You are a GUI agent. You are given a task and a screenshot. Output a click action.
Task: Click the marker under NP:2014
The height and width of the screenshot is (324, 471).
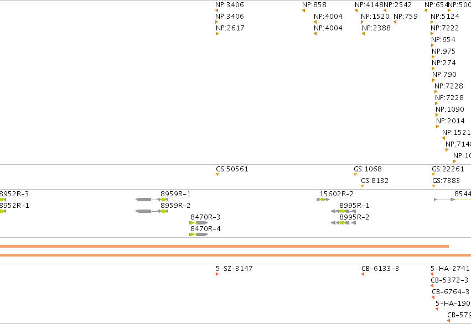tap(438, 127)
